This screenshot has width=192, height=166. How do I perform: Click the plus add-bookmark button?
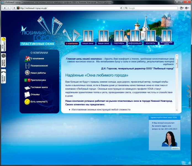point(14,8)
